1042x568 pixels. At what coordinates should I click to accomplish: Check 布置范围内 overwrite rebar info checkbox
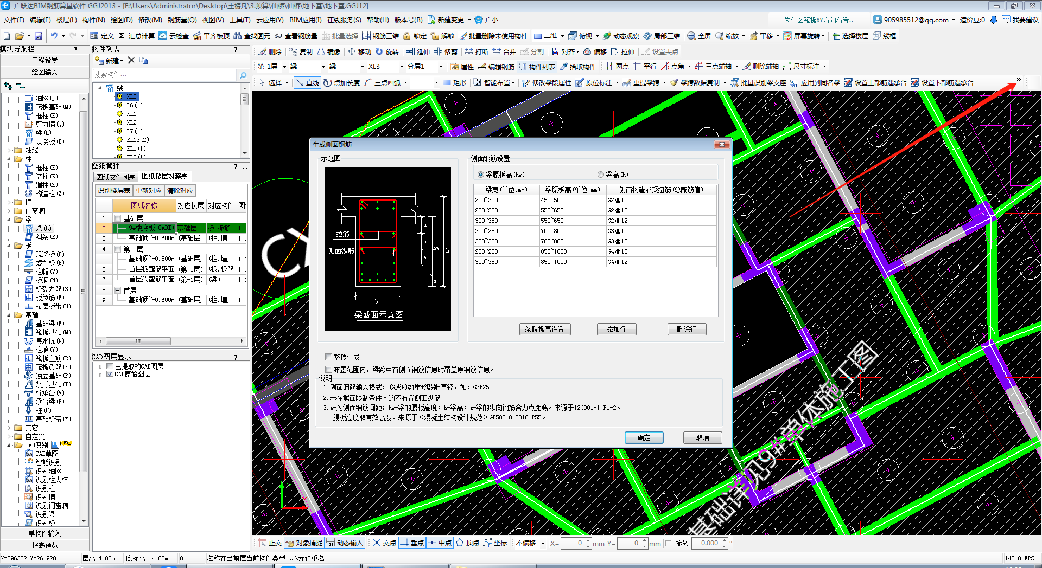pos(328,370)
